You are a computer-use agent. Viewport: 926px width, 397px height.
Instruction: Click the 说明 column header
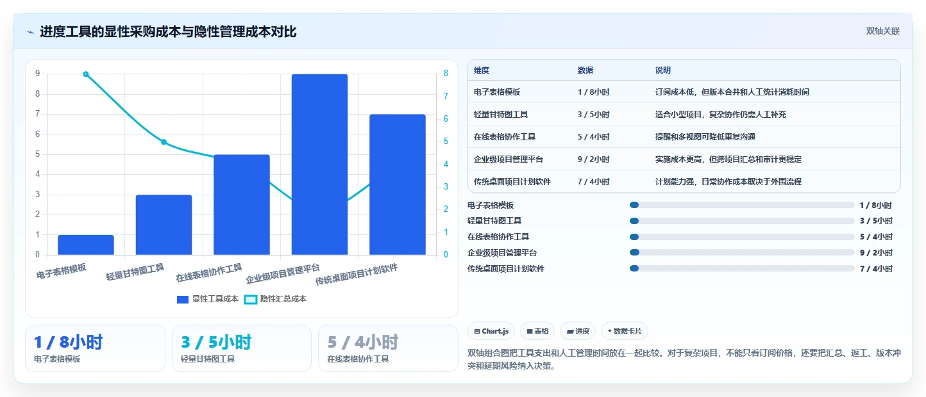tap(663, 70)
